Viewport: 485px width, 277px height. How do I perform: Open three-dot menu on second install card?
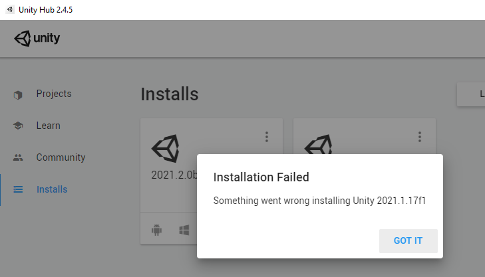[420, 137]
